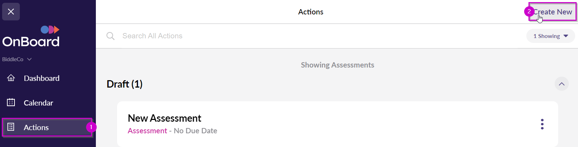This screenshot has width=578, height=147.
Task: Click into the Search All Actions field
Action: coord(318,36)
